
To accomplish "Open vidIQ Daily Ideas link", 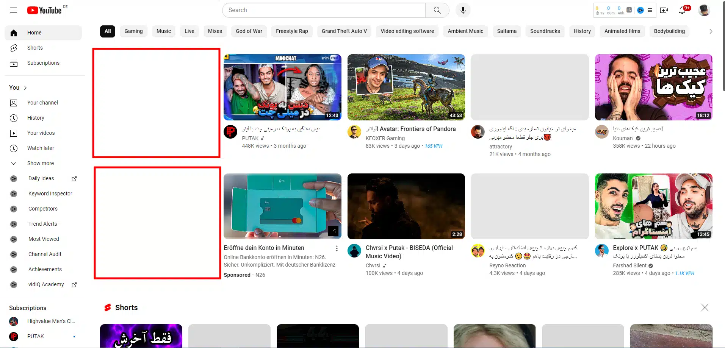I will click(x=41, y=178).
